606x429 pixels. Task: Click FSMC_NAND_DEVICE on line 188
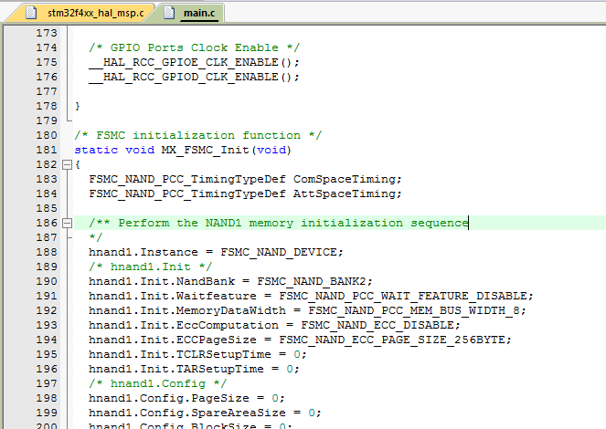pos(279,252)
